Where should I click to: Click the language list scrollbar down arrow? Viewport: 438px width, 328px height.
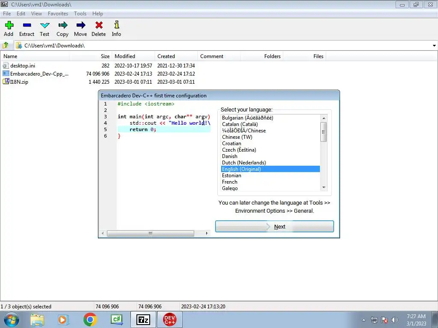(x=324, y=187)
